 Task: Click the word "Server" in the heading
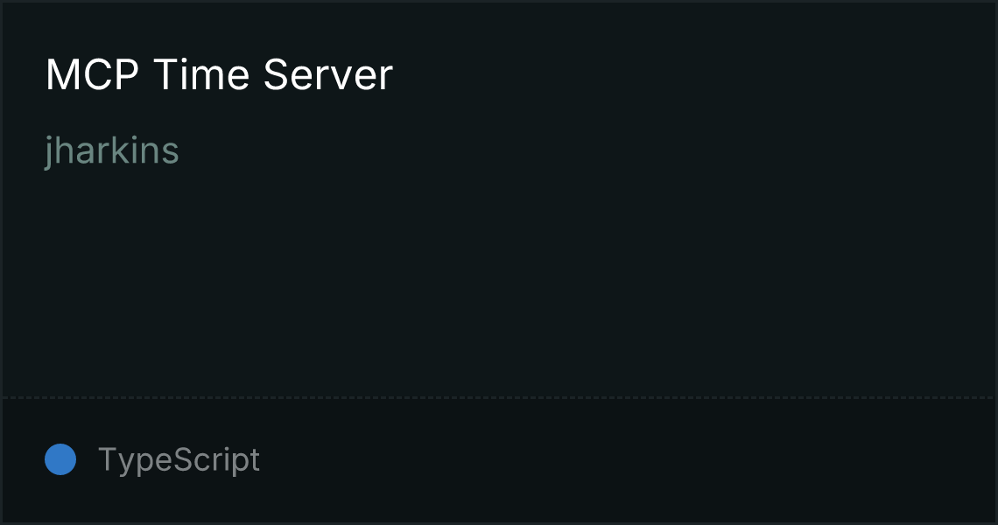tap(327, 75)
